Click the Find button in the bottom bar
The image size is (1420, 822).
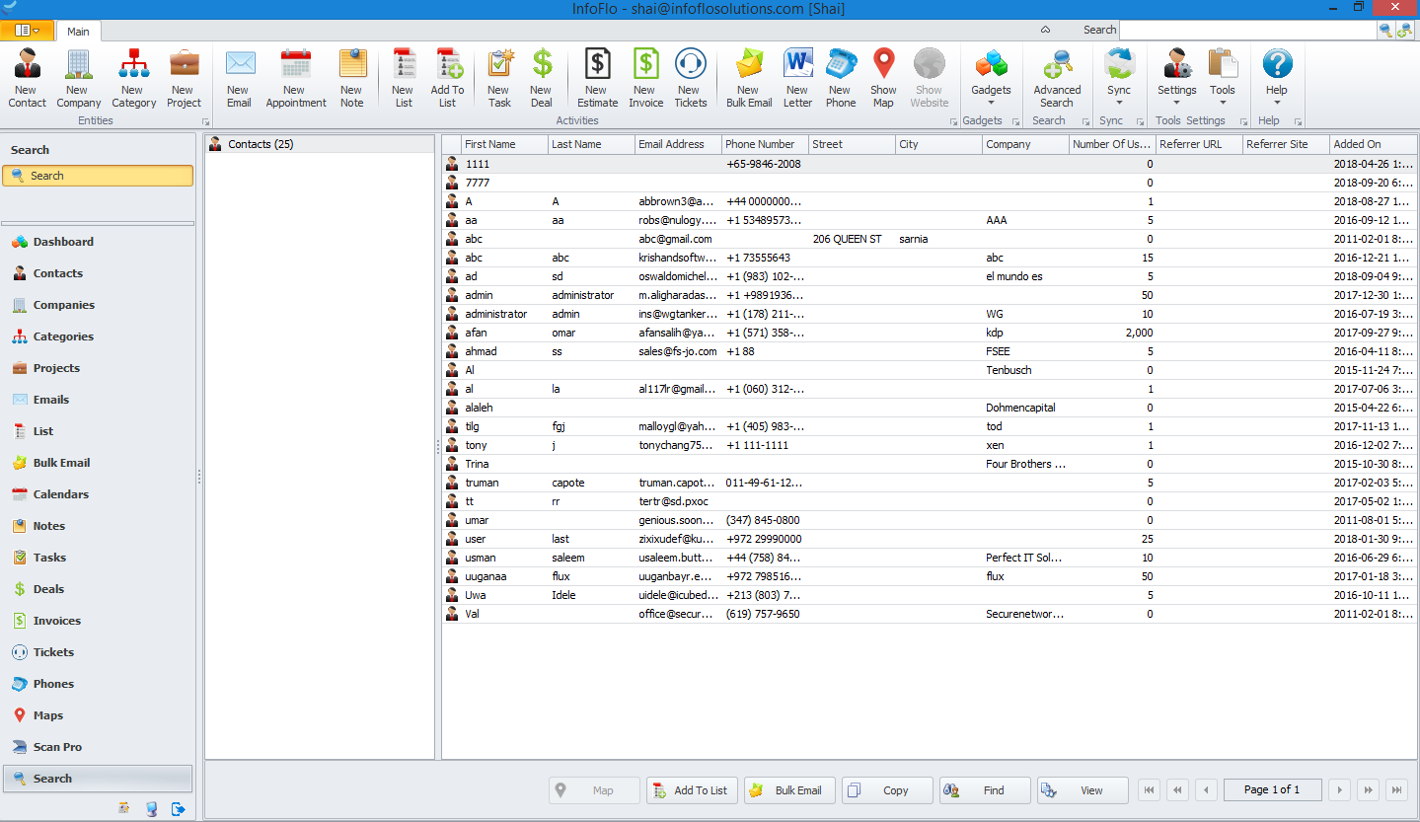pos(984,790)
